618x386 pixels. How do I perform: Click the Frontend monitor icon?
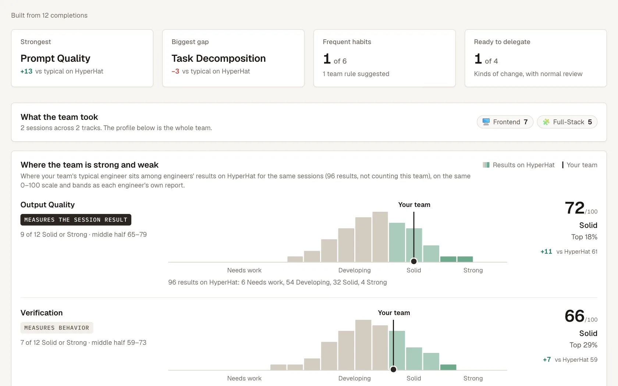tap(486, 122)
